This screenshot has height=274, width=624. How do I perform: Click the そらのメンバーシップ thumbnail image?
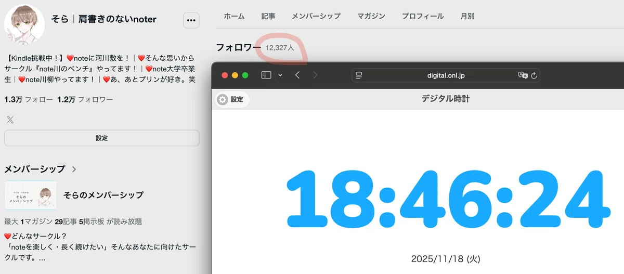coord(30,195)
